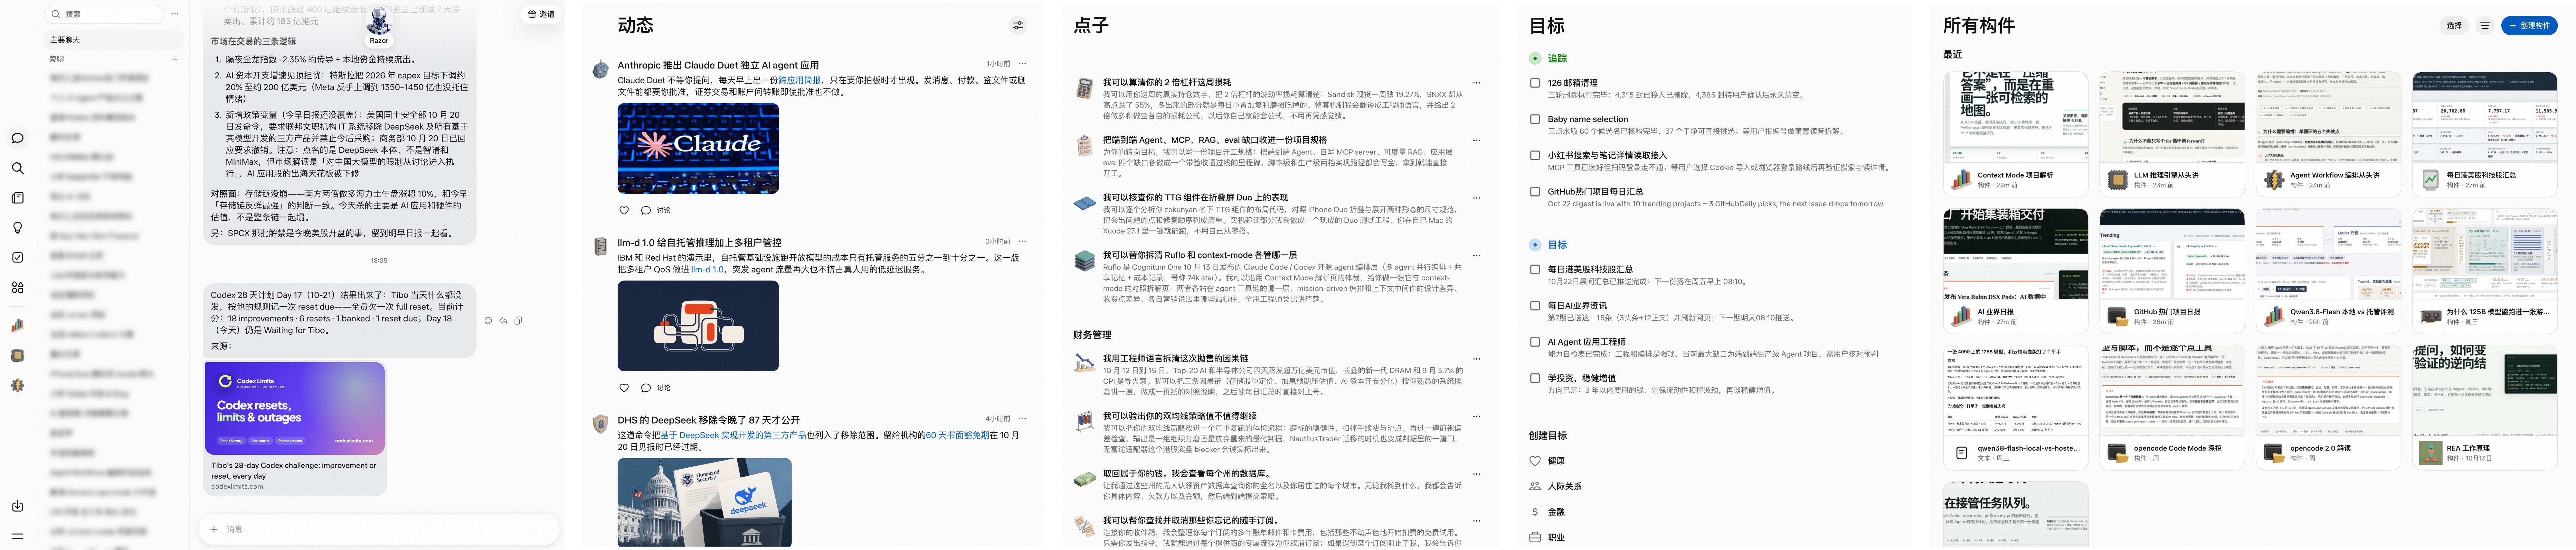This screenshot has height=550, width=2576.
Task: Open the list view icon in 所有构件 header
Action: point(2485,26)
